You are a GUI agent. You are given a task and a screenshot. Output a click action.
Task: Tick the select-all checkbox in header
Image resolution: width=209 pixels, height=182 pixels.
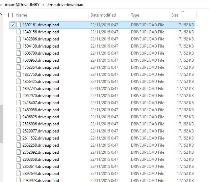(10, 15)
